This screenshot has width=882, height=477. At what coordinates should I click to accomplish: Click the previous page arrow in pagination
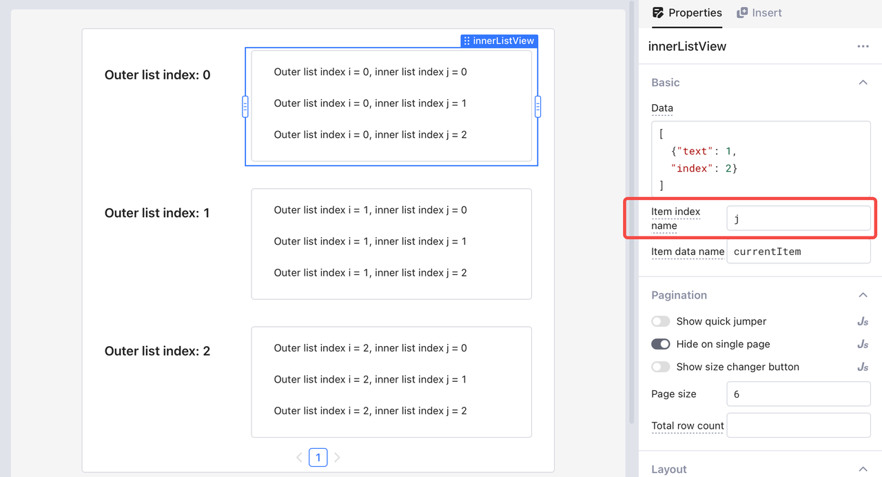tap(299, 457)
